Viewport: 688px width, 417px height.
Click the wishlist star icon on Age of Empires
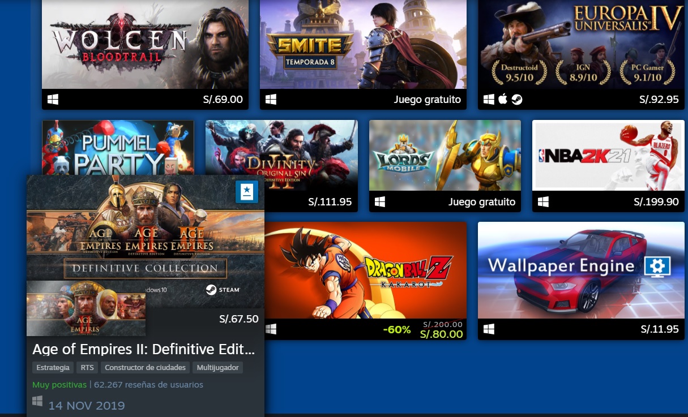pos(247,192)
